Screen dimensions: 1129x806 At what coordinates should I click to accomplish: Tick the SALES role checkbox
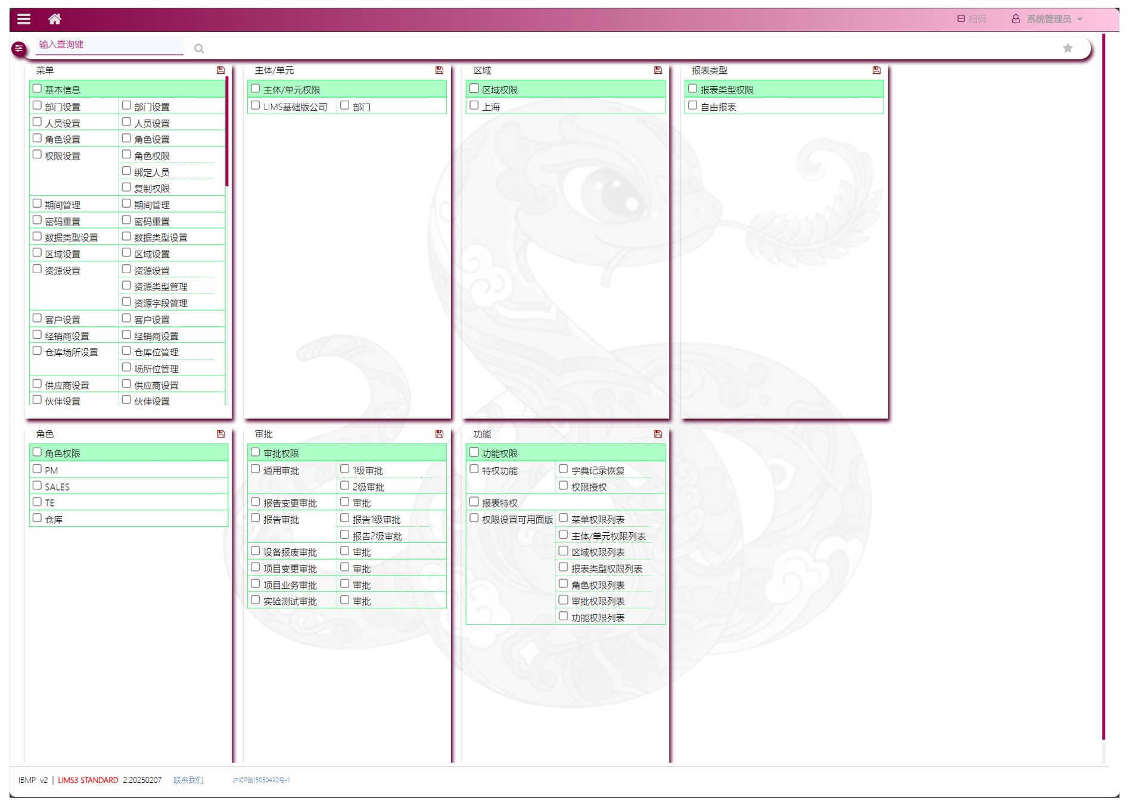point(38,486)
